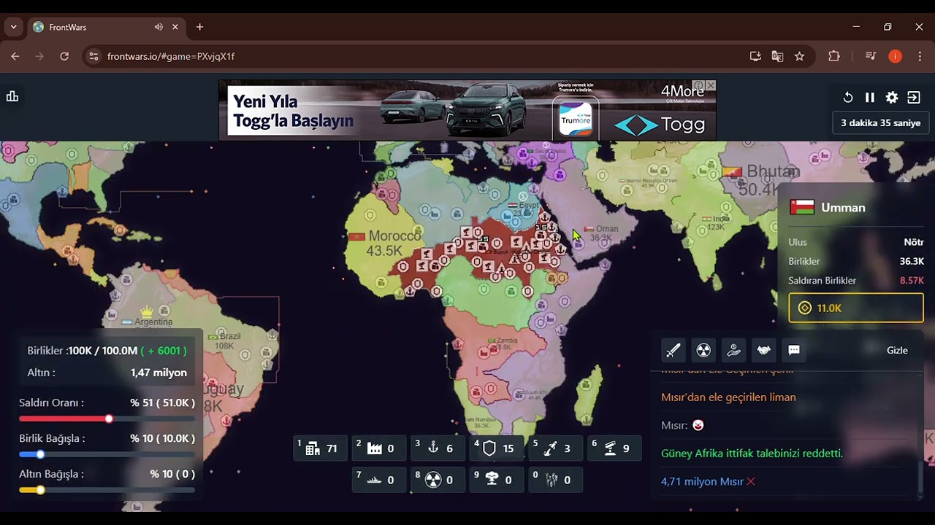
Task: Go back in browser history
Action: click(15, 56)
